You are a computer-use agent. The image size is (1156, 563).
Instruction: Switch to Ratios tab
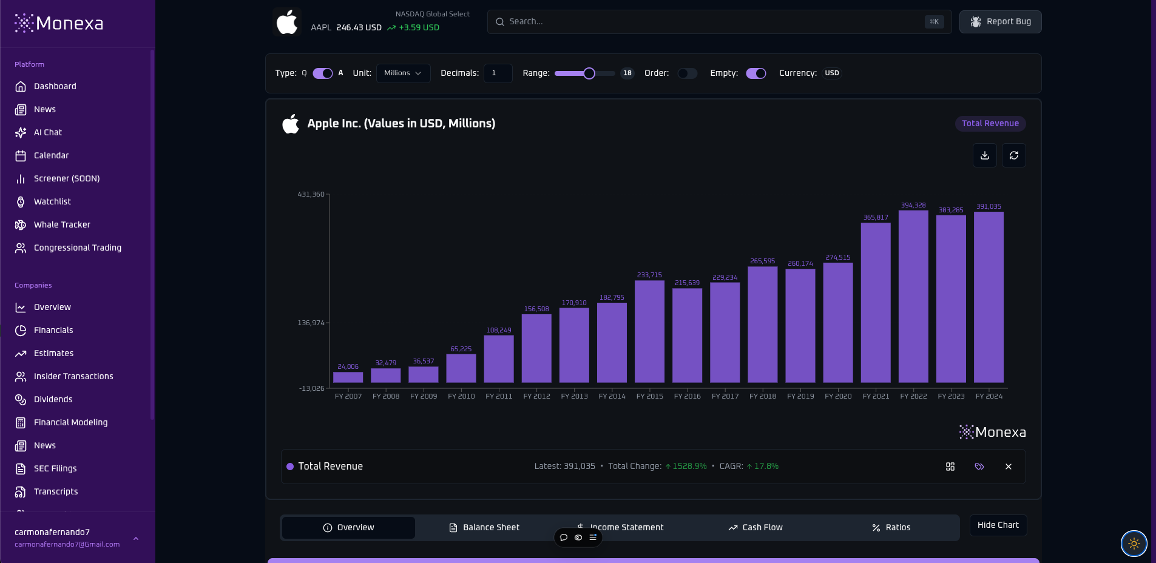tap(891, 528)
